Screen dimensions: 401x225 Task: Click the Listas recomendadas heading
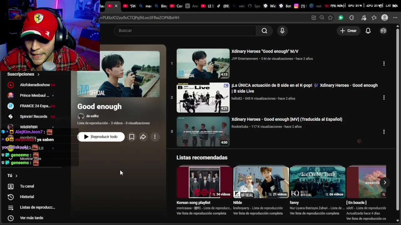[x=202, y=157]
